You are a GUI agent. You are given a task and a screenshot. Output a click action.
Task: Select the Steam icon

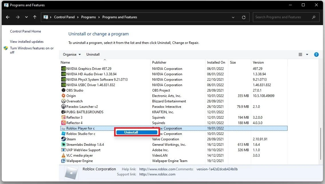[64, 139]
